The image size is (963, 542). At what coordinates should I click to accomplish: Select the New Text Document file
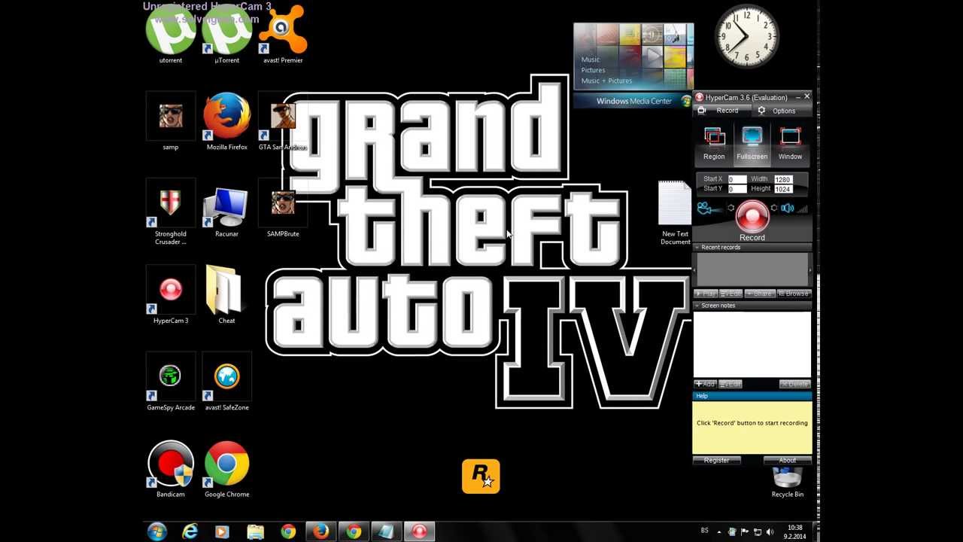(x=675, y=213)
